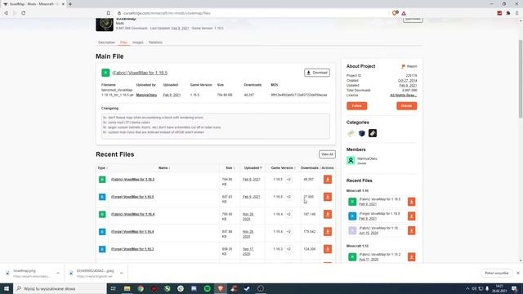Sort table by Downloads column
This screenshot has height=294, width=523.
click(x=310, y=168)
